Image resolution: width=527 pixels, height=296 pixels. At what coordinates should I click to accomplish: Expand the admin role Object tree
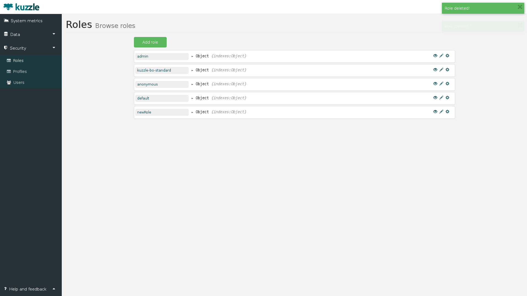(192, 56)
